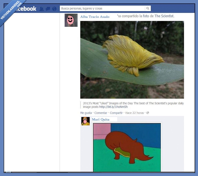Open the friend requests icon
198x176 pixels.
point(42,9)
